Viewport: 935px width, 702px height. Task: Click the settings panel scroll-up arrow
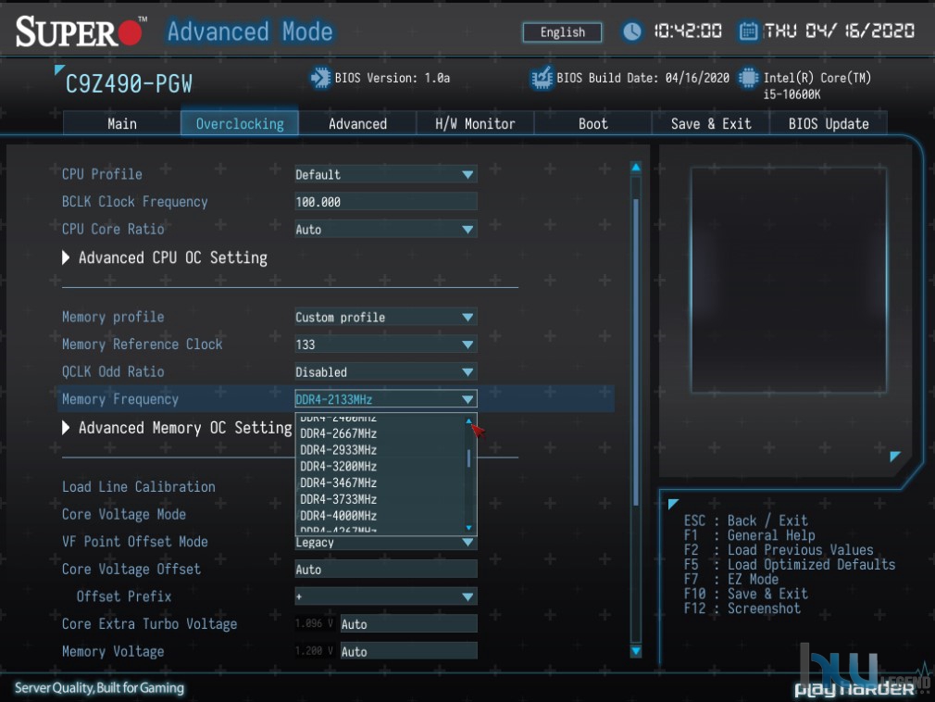pos(636,167)
